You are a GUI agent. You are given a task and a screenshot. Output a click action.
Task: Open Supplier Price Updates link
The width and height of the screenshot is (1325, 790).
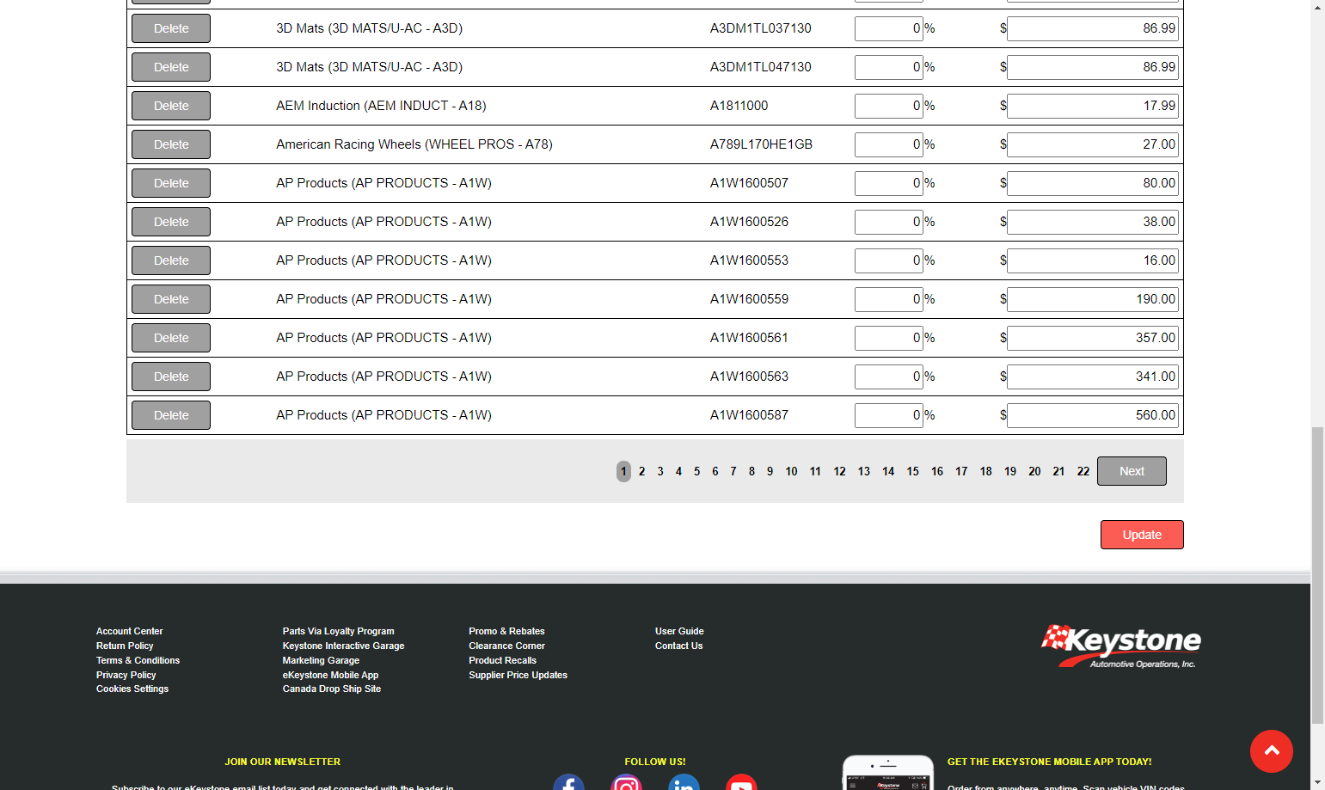518,675
